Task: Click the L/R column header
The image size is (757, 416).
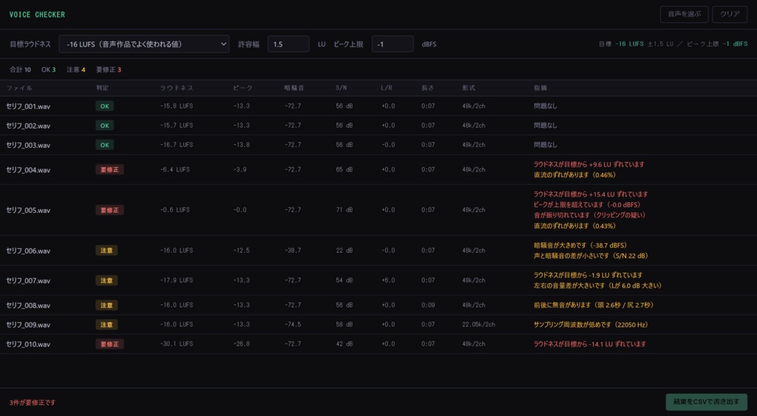Action: point(386,88)
